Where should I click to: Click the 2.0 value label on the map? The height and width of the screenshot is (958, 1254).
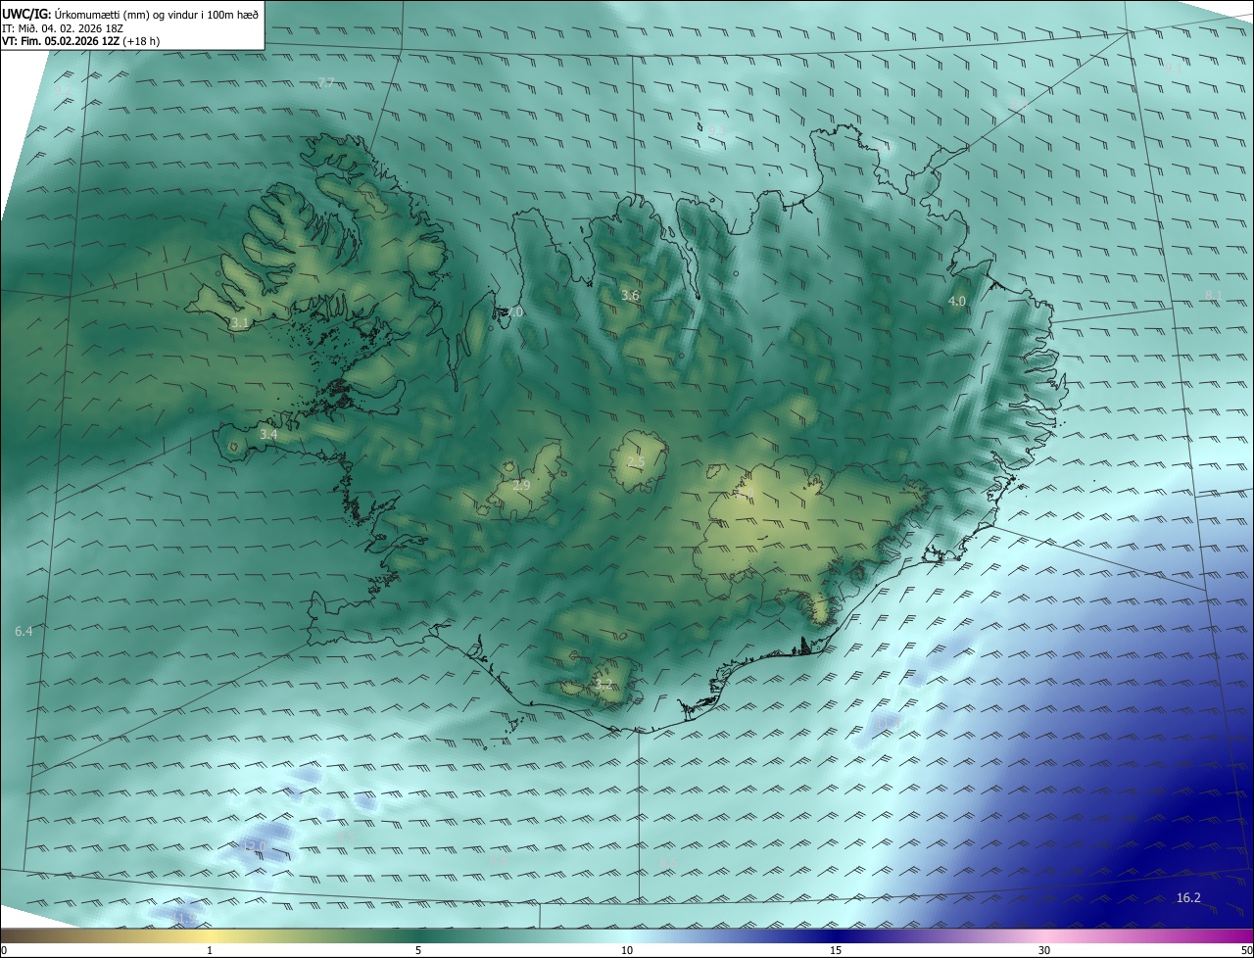514,312
